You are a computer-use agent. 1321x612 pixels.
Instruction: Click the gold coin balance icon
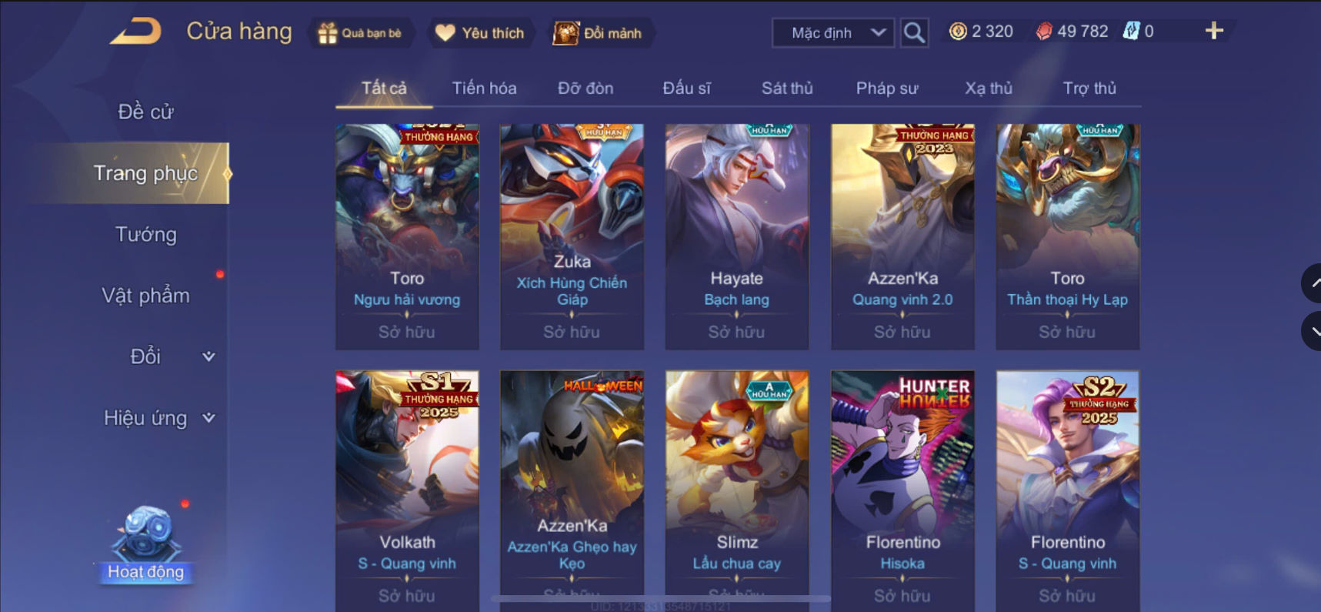(x=958, y=32)
